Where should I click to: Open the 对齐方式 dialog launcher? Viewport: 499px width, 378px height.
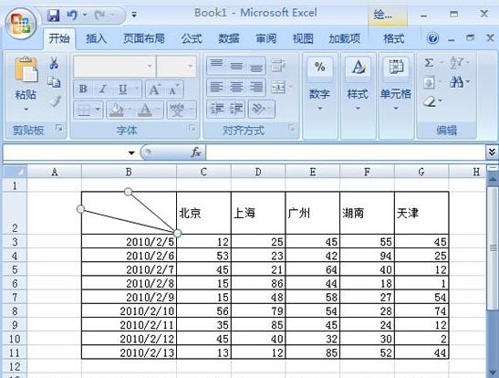click(x=291, y=128)
